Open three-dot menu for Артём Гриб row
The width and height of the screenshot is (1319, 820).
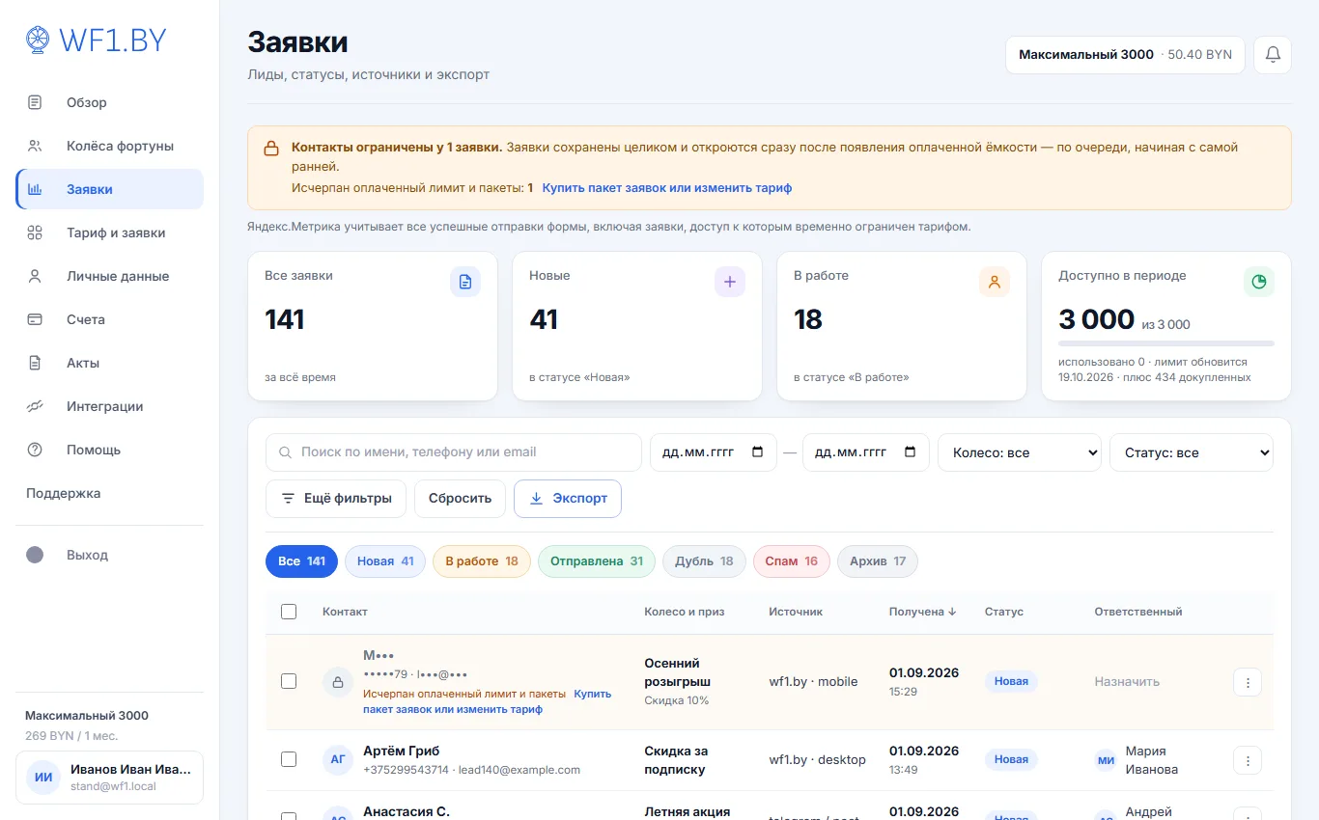1248,760
